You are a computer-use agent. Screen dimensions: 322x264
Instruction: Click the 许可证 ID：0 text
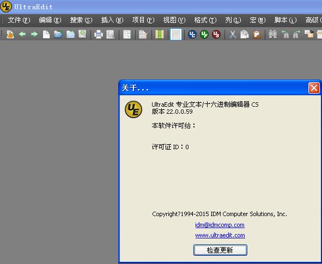click(x=170, y=147)
